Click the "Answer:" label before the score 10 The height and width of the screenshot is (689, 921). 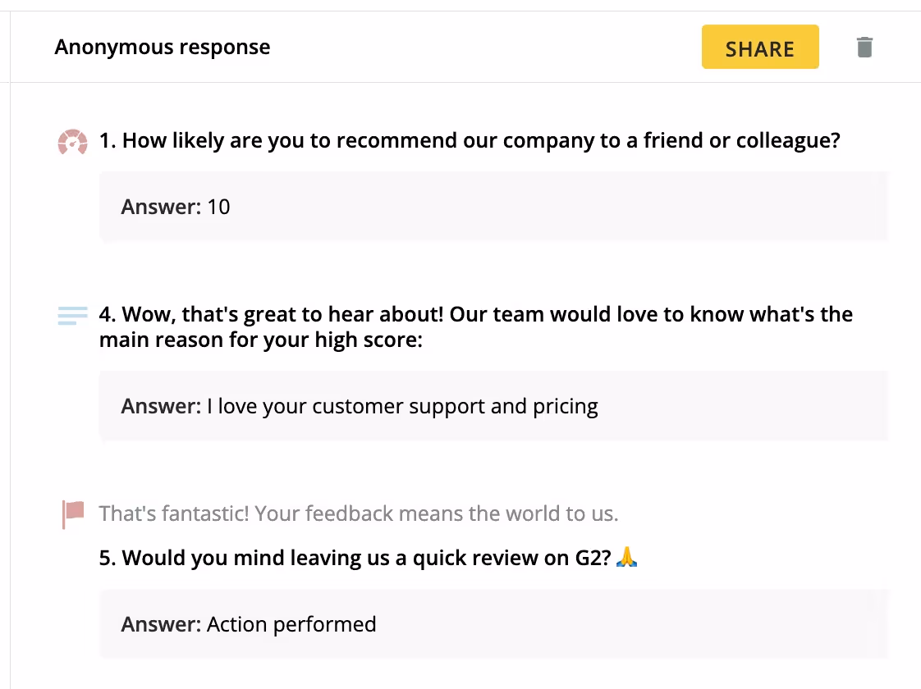pos(161,208)
